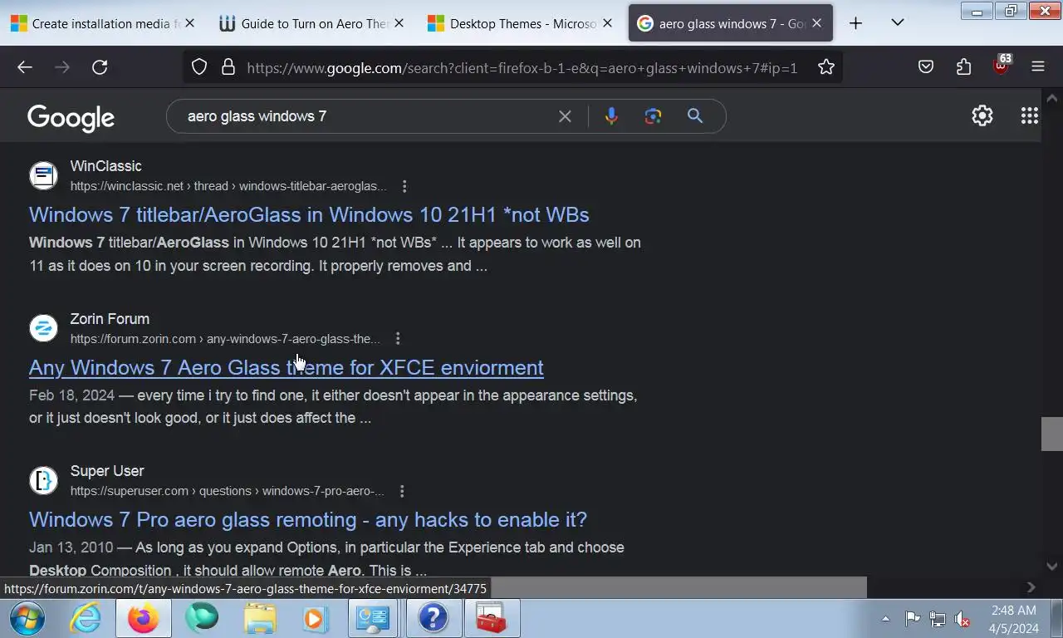Click the Super User site favicon
1063x638 pixels.
pos(43,480)
